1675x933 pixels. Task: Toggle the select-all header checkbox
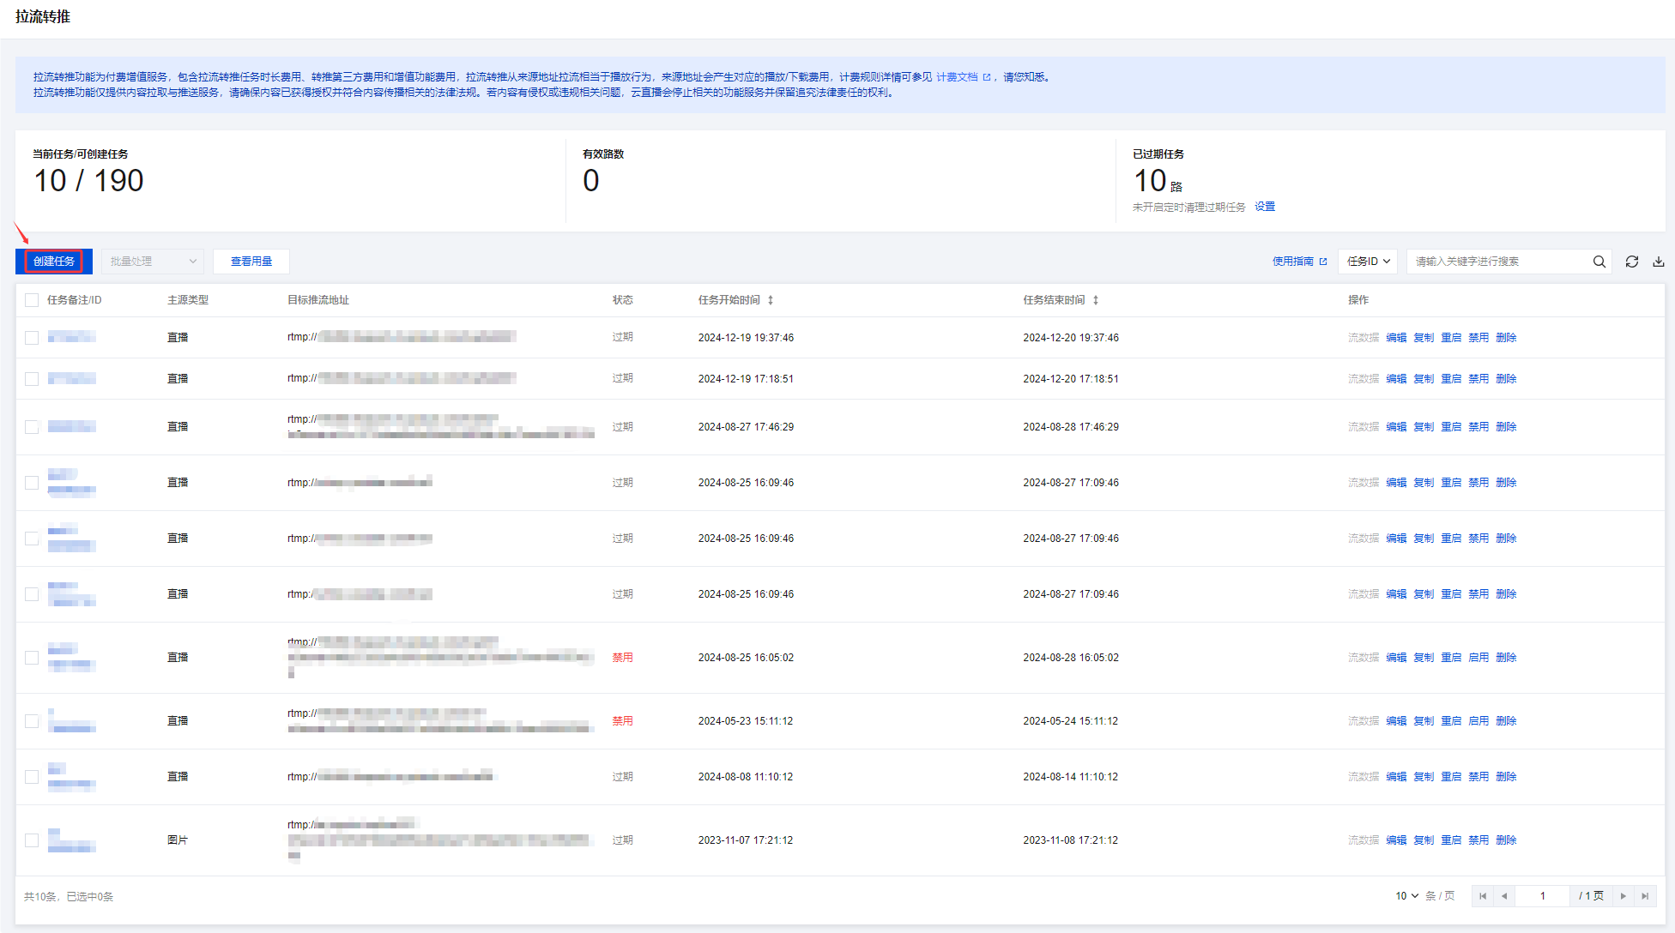coord(32,300)
